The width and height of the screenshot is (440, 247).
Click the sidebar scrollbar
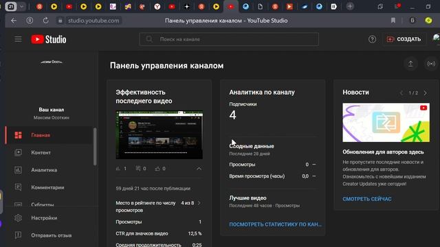[x=95, y=146]
